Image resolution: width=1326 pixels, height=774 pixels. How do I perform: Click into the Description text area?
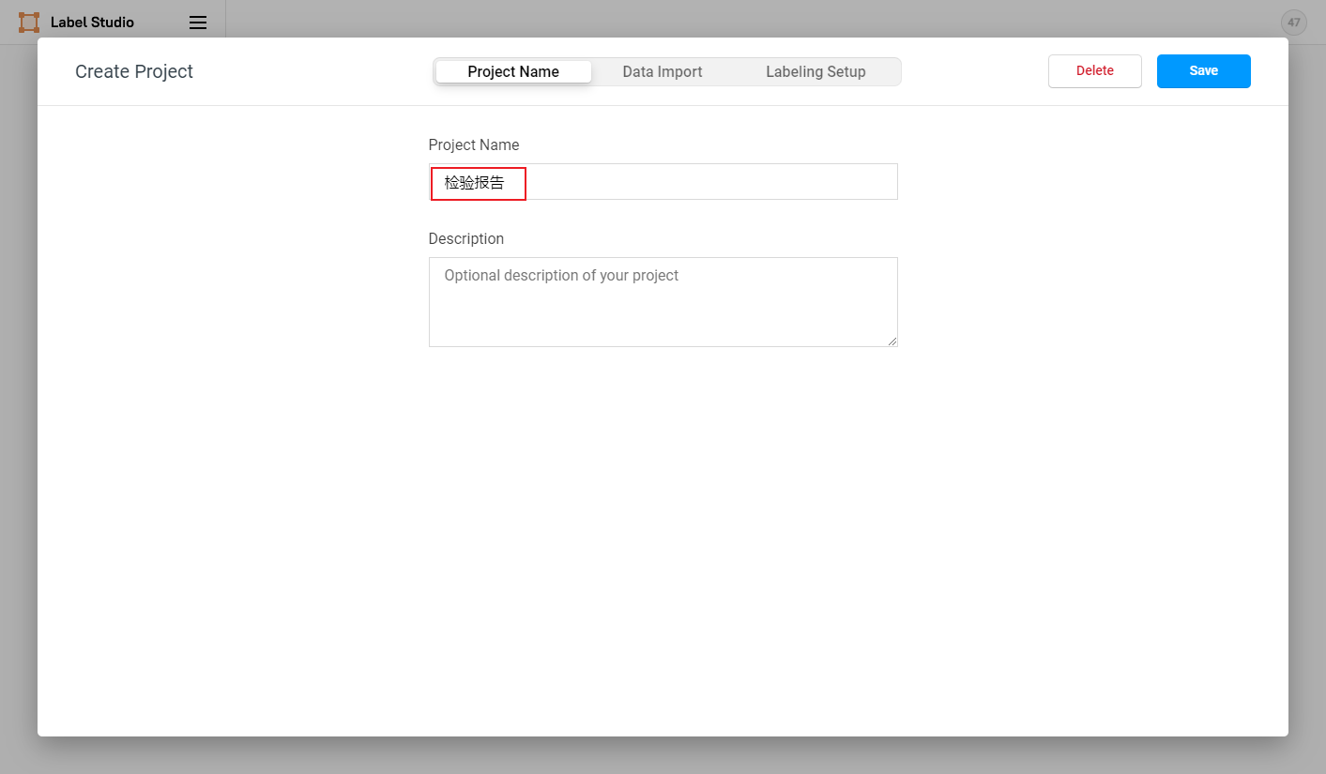(663, 302)
